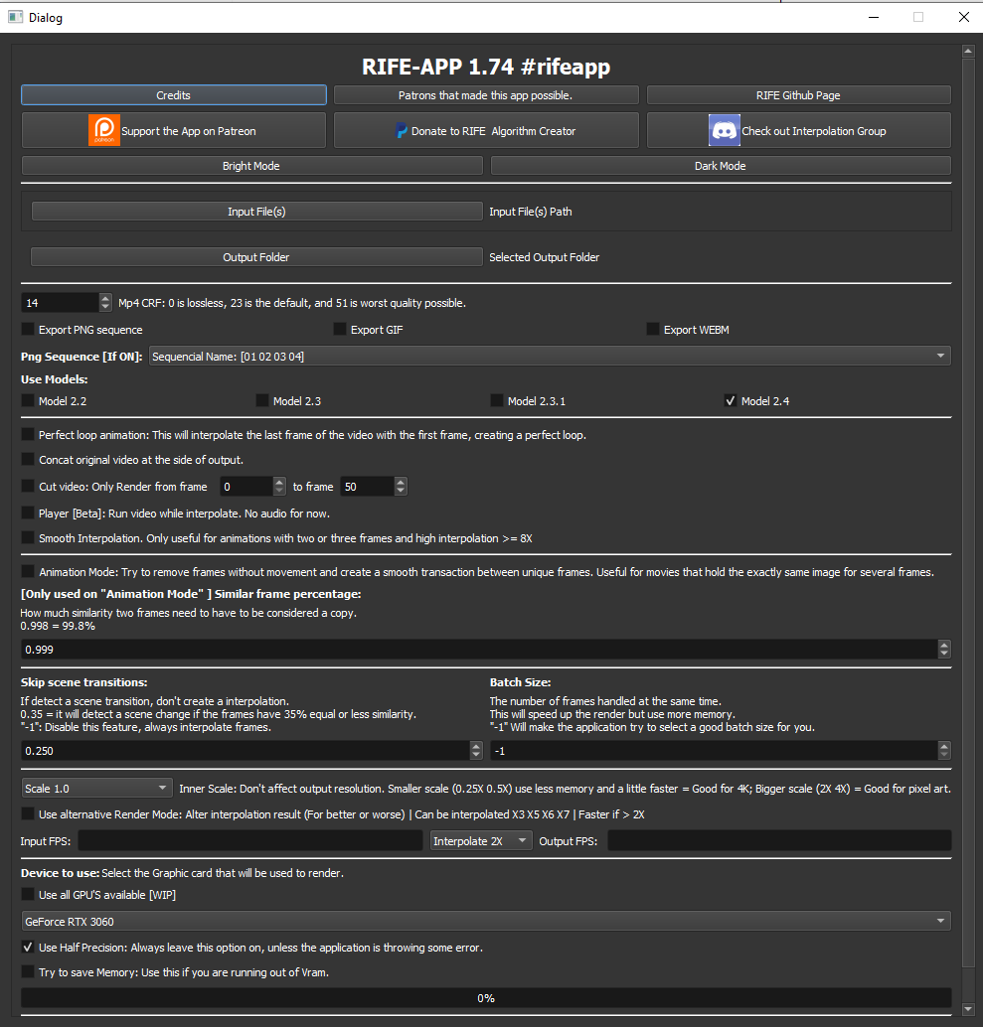Click the 0.999 similarity field

tap(480, 650)
